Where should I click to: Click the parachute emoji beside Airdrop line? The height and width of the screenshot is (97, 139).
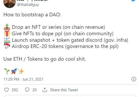(7, 46)
